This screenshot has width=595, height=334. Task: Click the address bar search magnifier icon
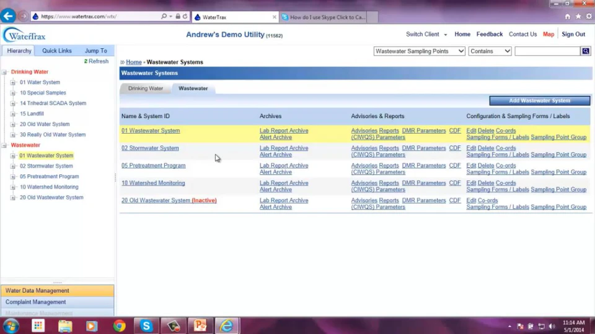coord(164,16)
